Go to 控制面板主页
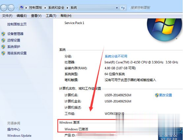183x140 pixels. click(17, 24)
